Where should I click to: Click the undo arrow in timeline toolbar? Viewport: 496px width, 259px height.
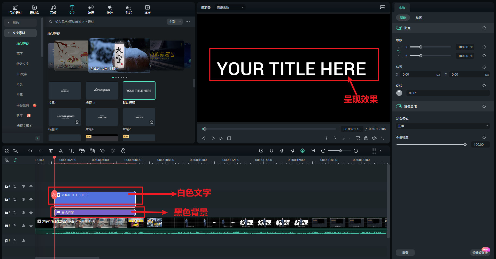click(30, 151)
